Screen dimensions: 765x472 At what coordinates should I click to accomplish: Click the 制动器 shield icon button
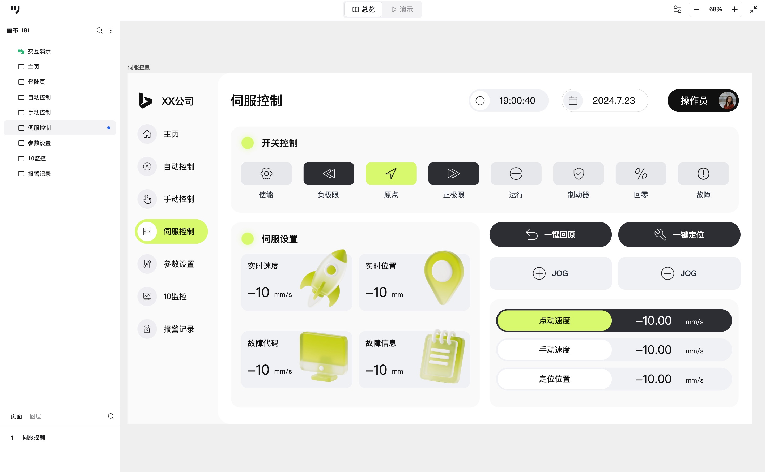(x=579, y=174)
